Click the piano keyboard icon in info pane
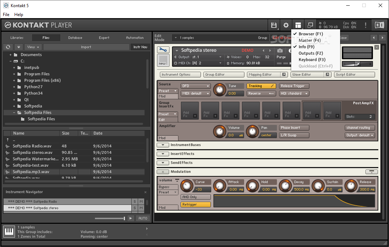 tap(9, 232)
